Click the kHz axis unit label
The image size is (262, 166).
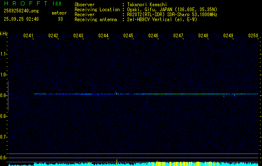4,34
